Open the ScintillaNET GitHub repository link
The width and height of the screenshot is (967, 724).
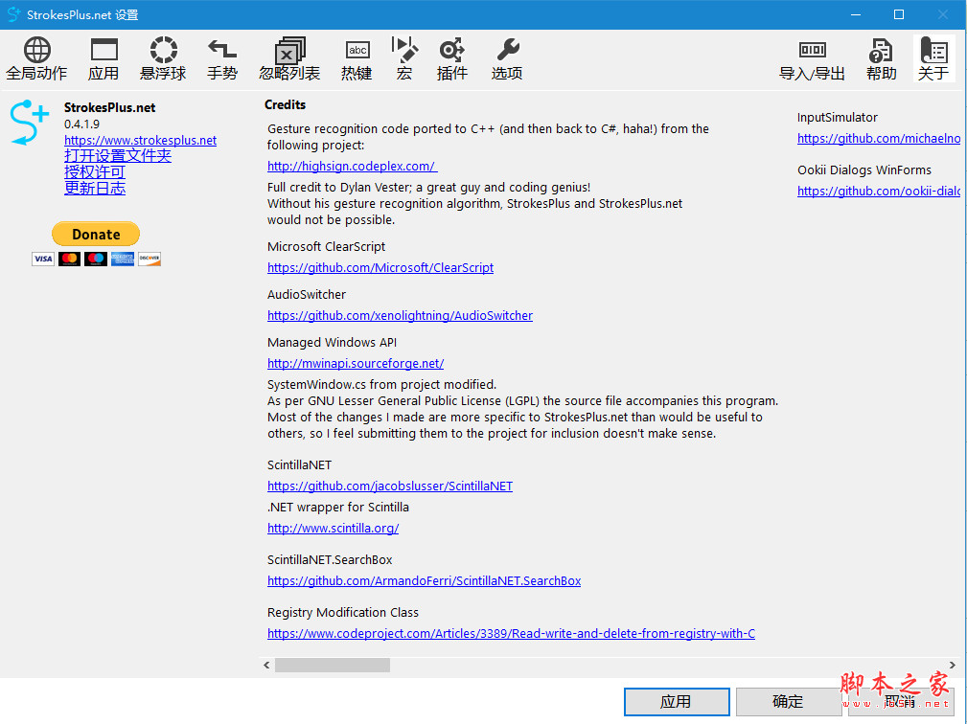click(x=389, y=486)
